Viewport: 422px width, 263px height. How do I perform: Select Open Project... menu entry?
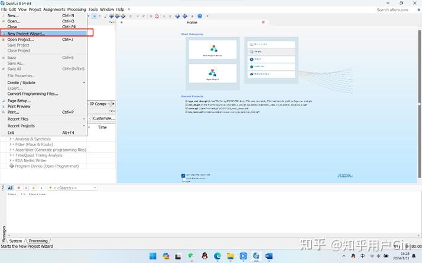[44, 40]
